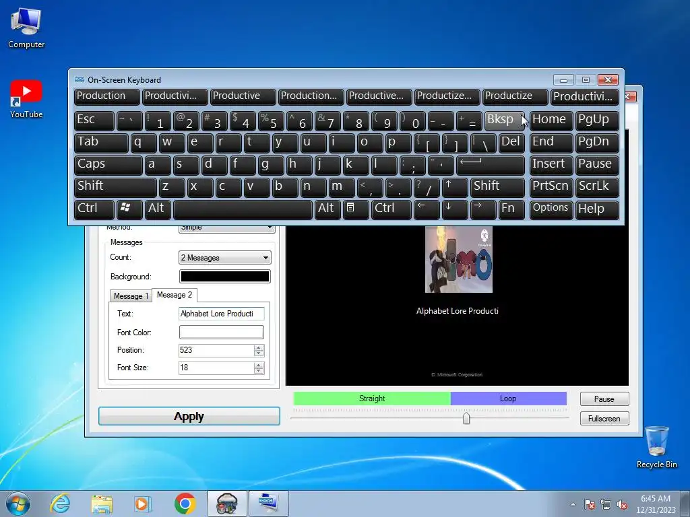Select the 'Productize' text prediction
Image resolution: width=690 pixels, height=517 pixels.
coord(515,97)
